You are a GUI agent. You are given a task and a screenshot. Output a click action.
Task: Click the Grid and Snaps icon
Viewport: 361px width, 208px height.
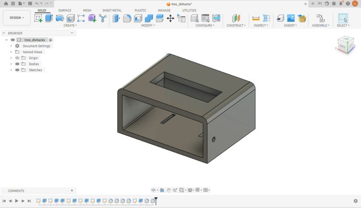point(198,190)
